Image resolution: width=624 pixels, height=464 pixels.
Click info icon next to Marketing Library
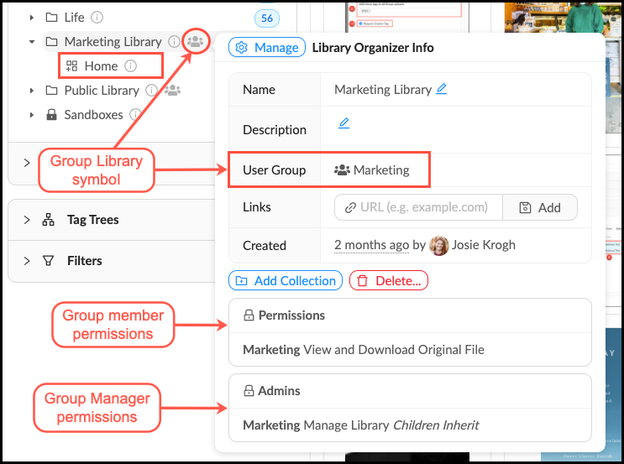tap(174, 41)
